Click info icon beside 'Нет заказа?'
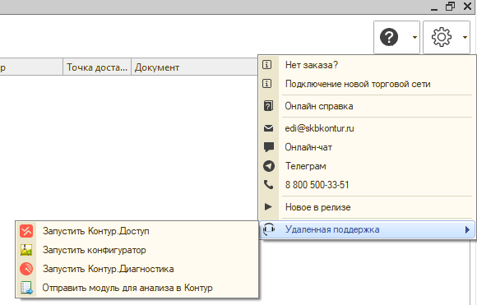The width and height of the screenshot is (477, 305). pos(266,65)
